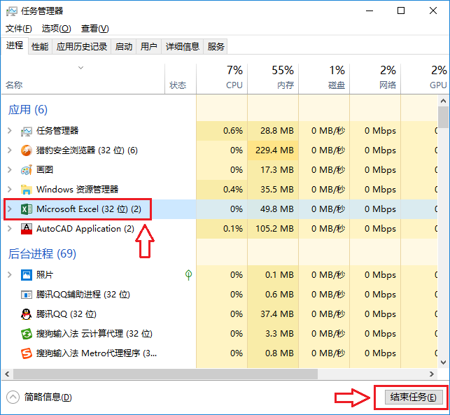Click the 简略信息 collapse arrow icon
The width and height of the screenshot is (450, 415).
click(x=13, y=398)
